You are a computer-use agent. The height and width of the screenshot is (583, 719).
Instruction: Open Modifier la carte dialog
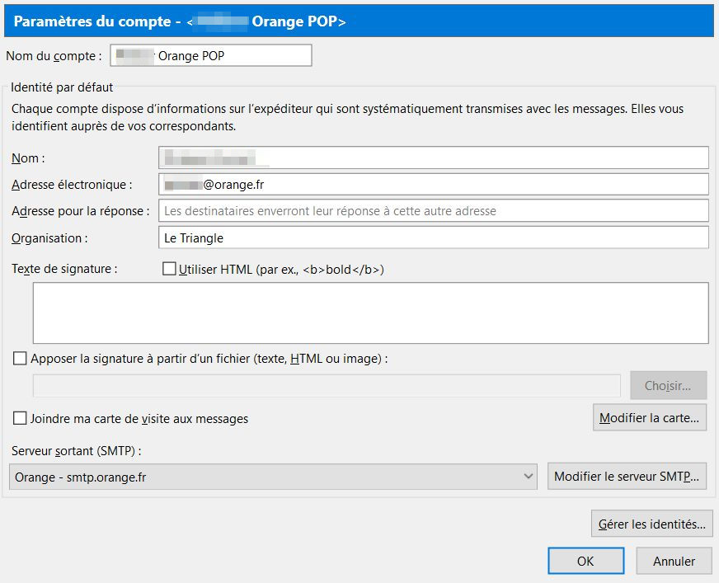coord(649,418)
